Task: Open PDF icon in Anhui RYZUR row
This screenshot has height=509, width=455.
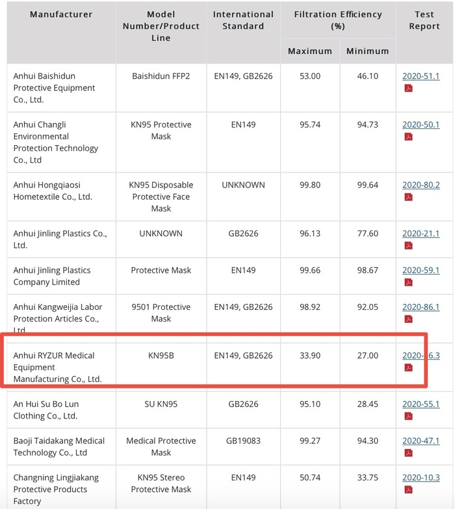Action: click(x=408, y=368)
